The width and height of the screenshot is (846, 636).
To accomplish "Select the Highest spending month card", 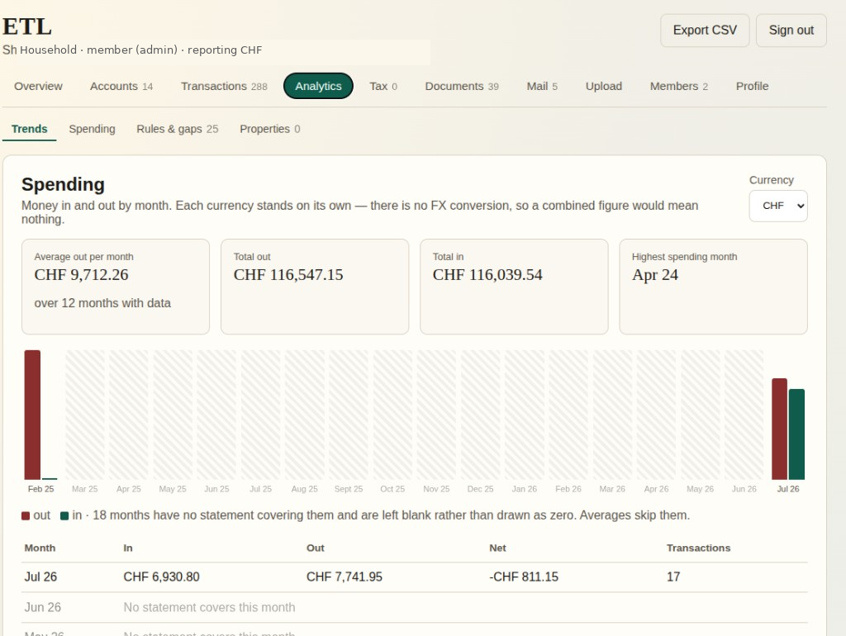I will pyautogui.click(x=713, y=287).
